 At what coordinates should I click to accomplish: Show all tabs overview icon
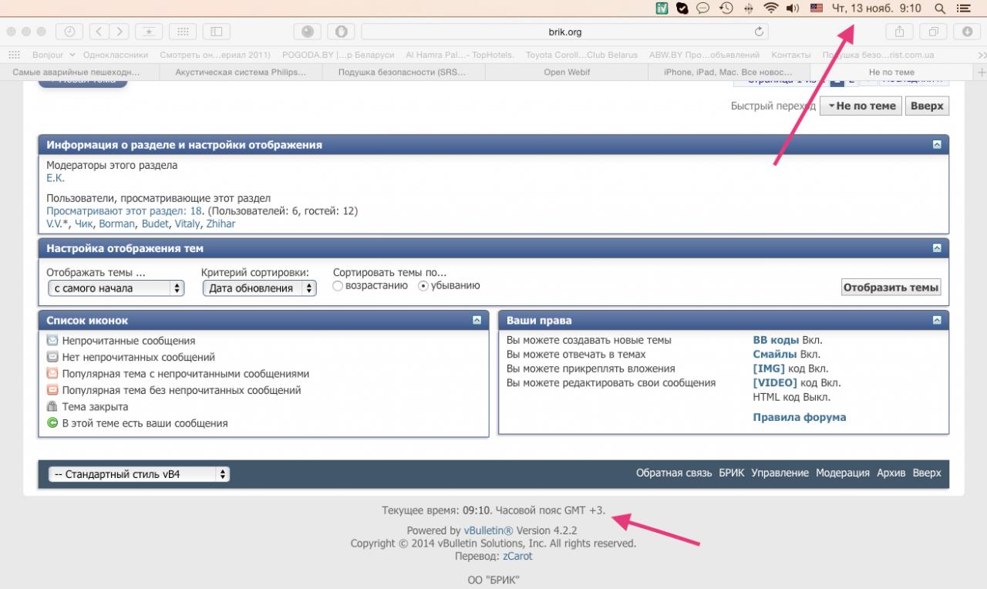933,32
